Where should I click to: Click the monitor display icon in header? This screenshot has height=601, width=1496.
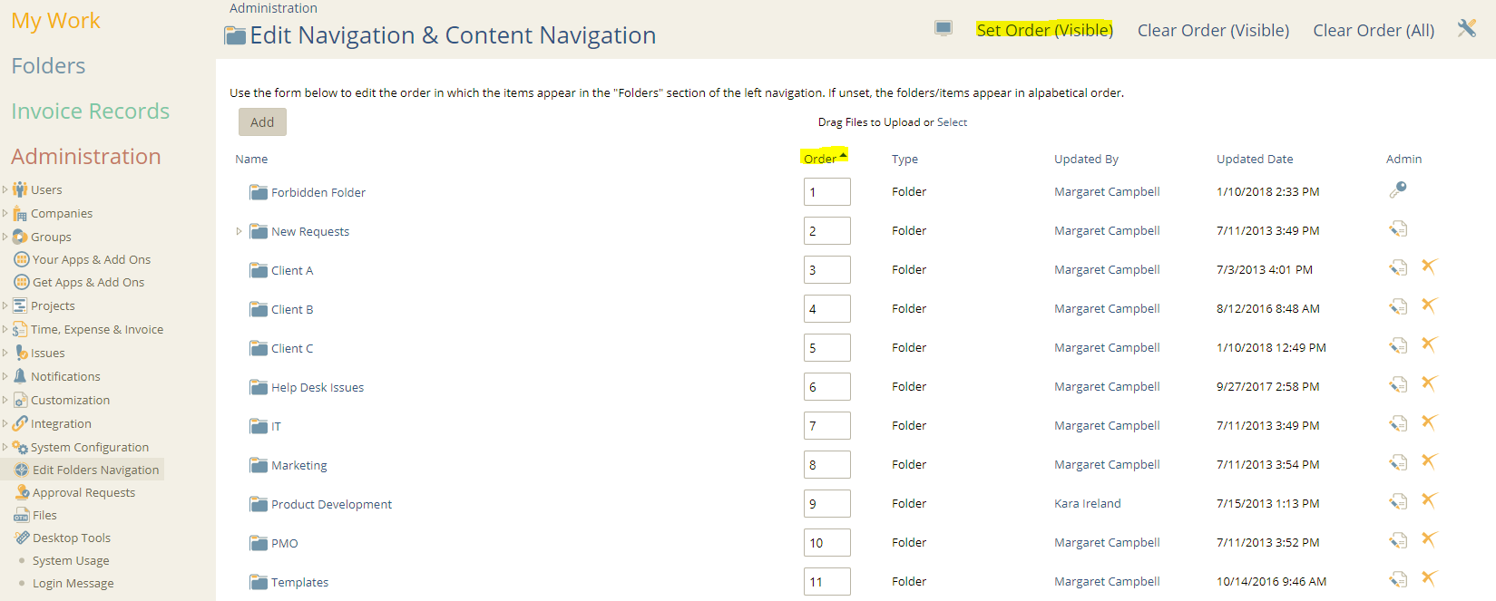pyautogui.click(x=944, y=28)
